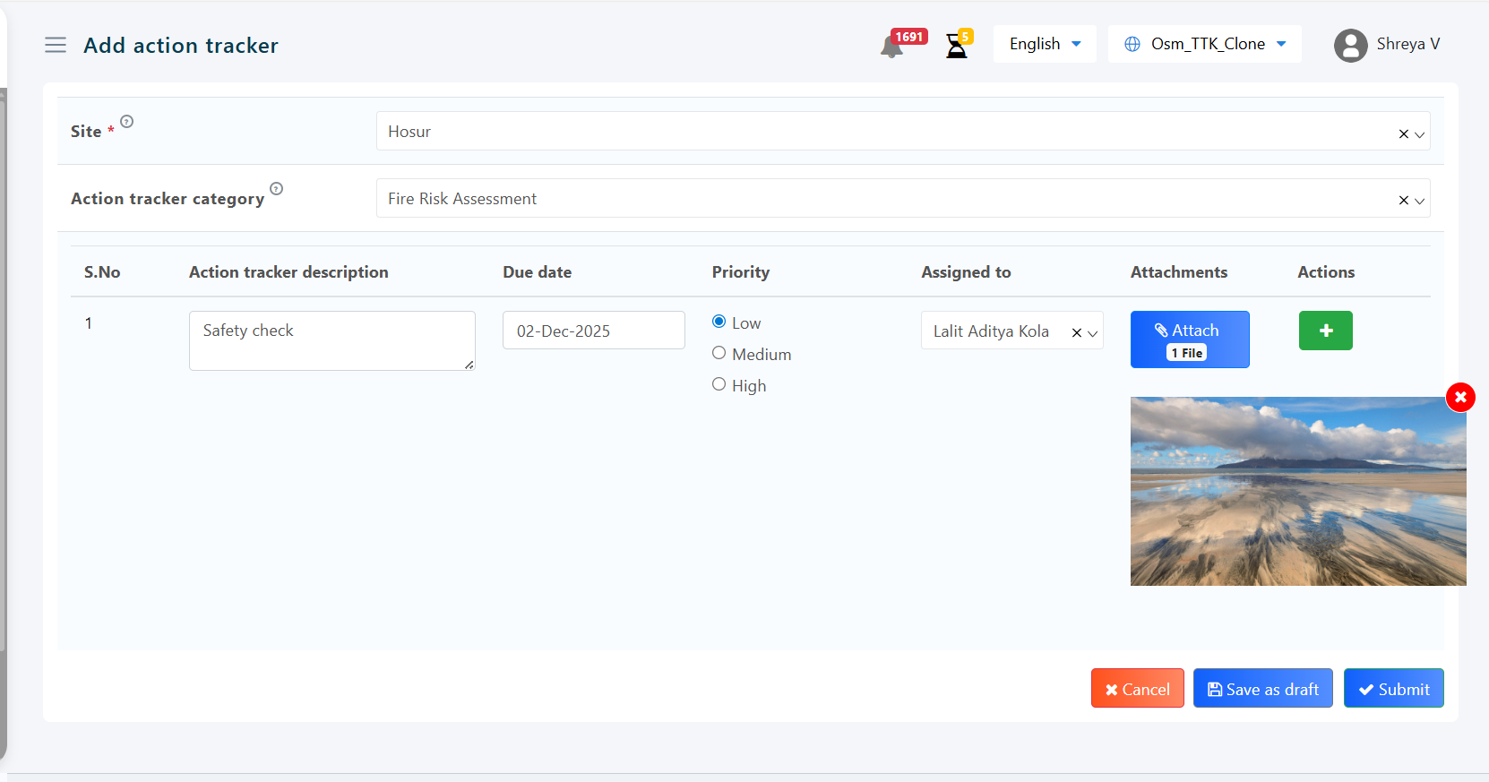Open the English language dropdown
This screenshot has width=1489, height=782.
[1044, 44]
